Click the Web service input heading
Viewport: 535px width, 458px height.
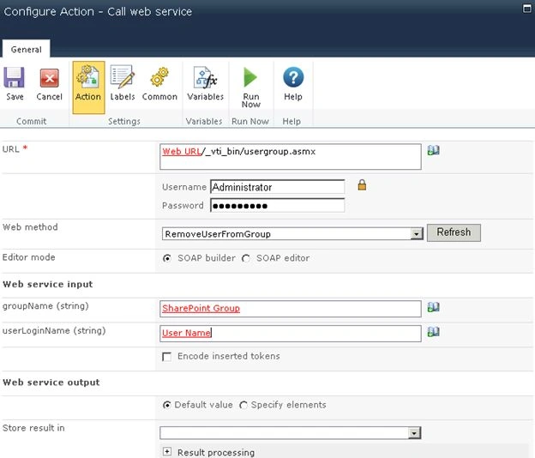[x=48, y=284]
